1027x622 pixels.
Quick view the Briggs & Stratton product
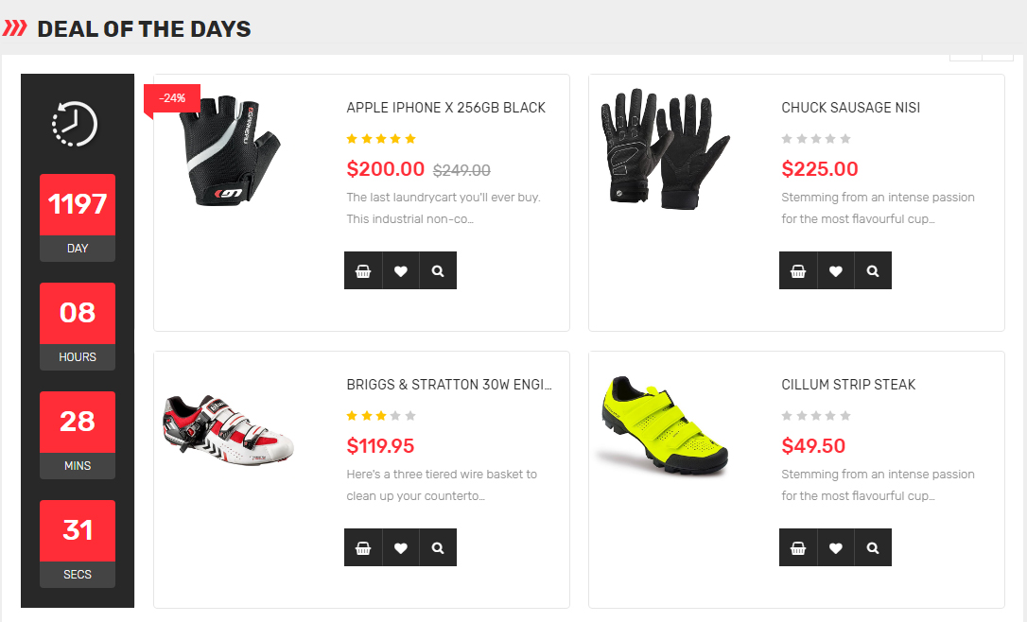coord(438,547)
